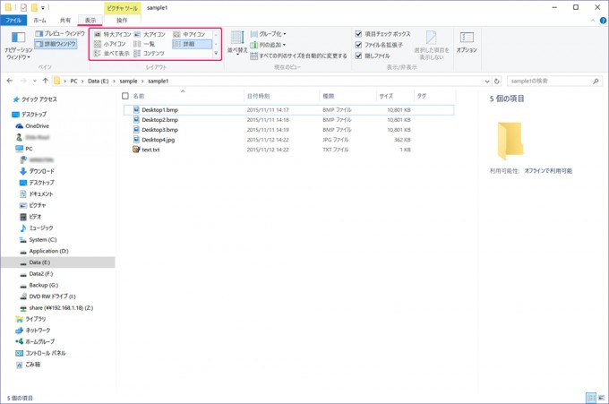Toggle the Preview pane (プレビューウィンドウ)
Image resolution: width=609 pixels, height=404 pixels.
(60, 34)
